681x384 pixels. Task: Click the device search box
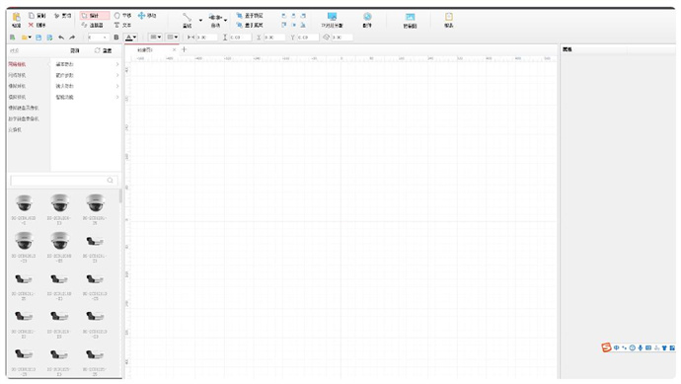64,181
